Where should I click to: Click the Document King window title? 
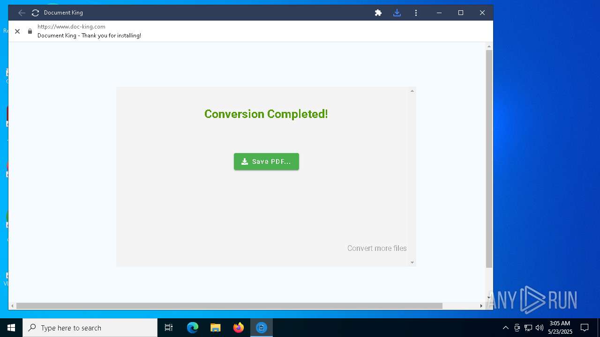point(63,13)
